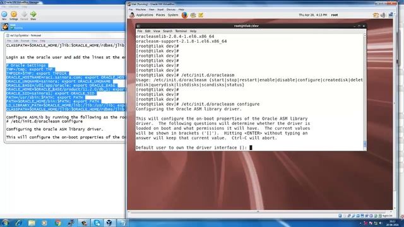
Task: Click the VirtualBox Manager title bar
Action: (x=63, y=2)
